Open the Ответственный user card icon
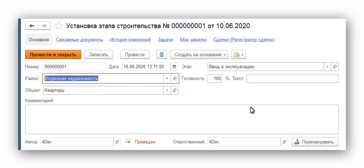 tap(284, 142)
